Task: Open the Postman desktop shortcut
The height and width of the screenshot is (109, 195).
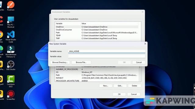Action: [11, 6]
